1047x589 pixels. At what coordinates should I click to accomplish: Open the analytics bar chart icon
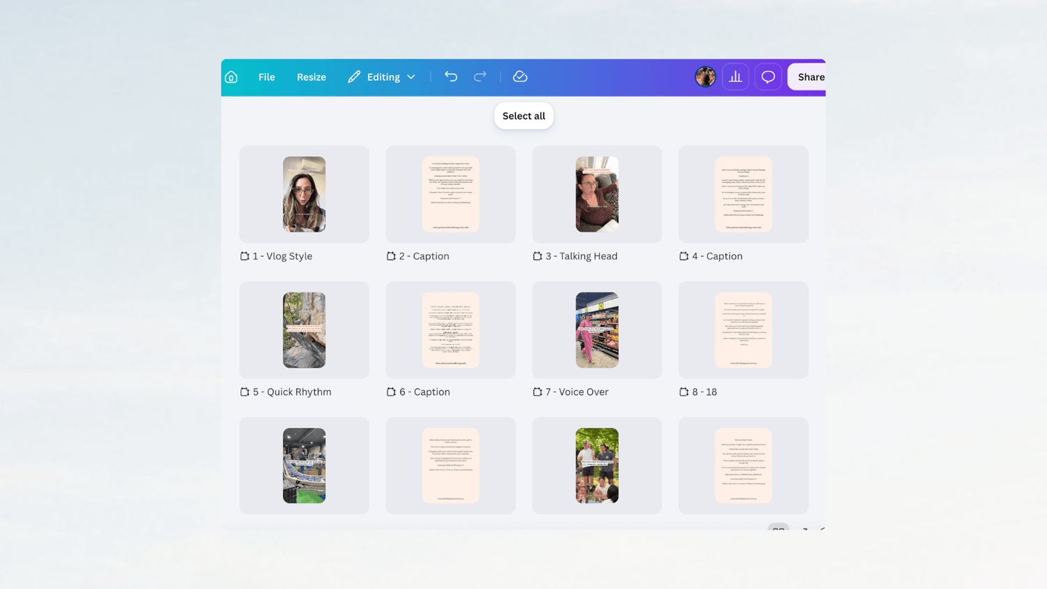point(736,77)
